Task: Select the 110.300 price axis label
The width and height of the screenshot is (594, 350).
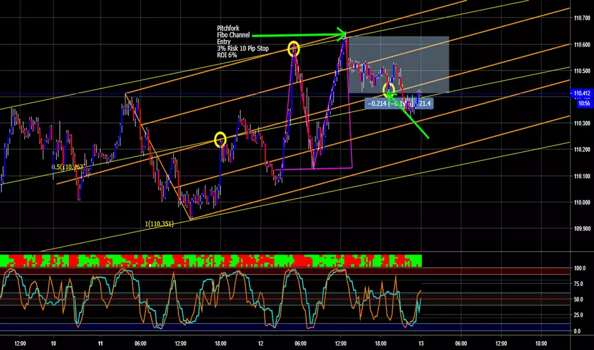Action: click(x=582, y=123)
